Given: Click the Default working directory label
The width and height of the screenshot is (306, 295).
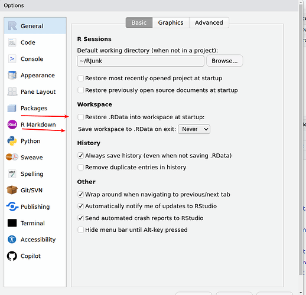Looking at the screenshot, I should tap(148, 51).
